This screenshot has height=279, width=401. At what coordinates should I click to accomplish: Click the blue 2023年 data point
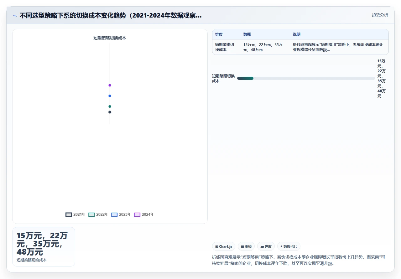(110, 96)
